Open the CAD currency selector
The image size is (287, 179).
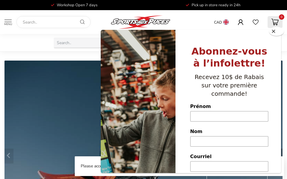click(x=218, y=22)
